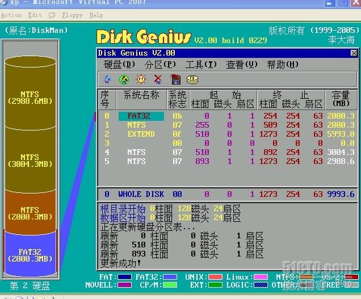The image size is (361, 299).
Task: Select the empty partition row 3
Action: pos(228,143)
